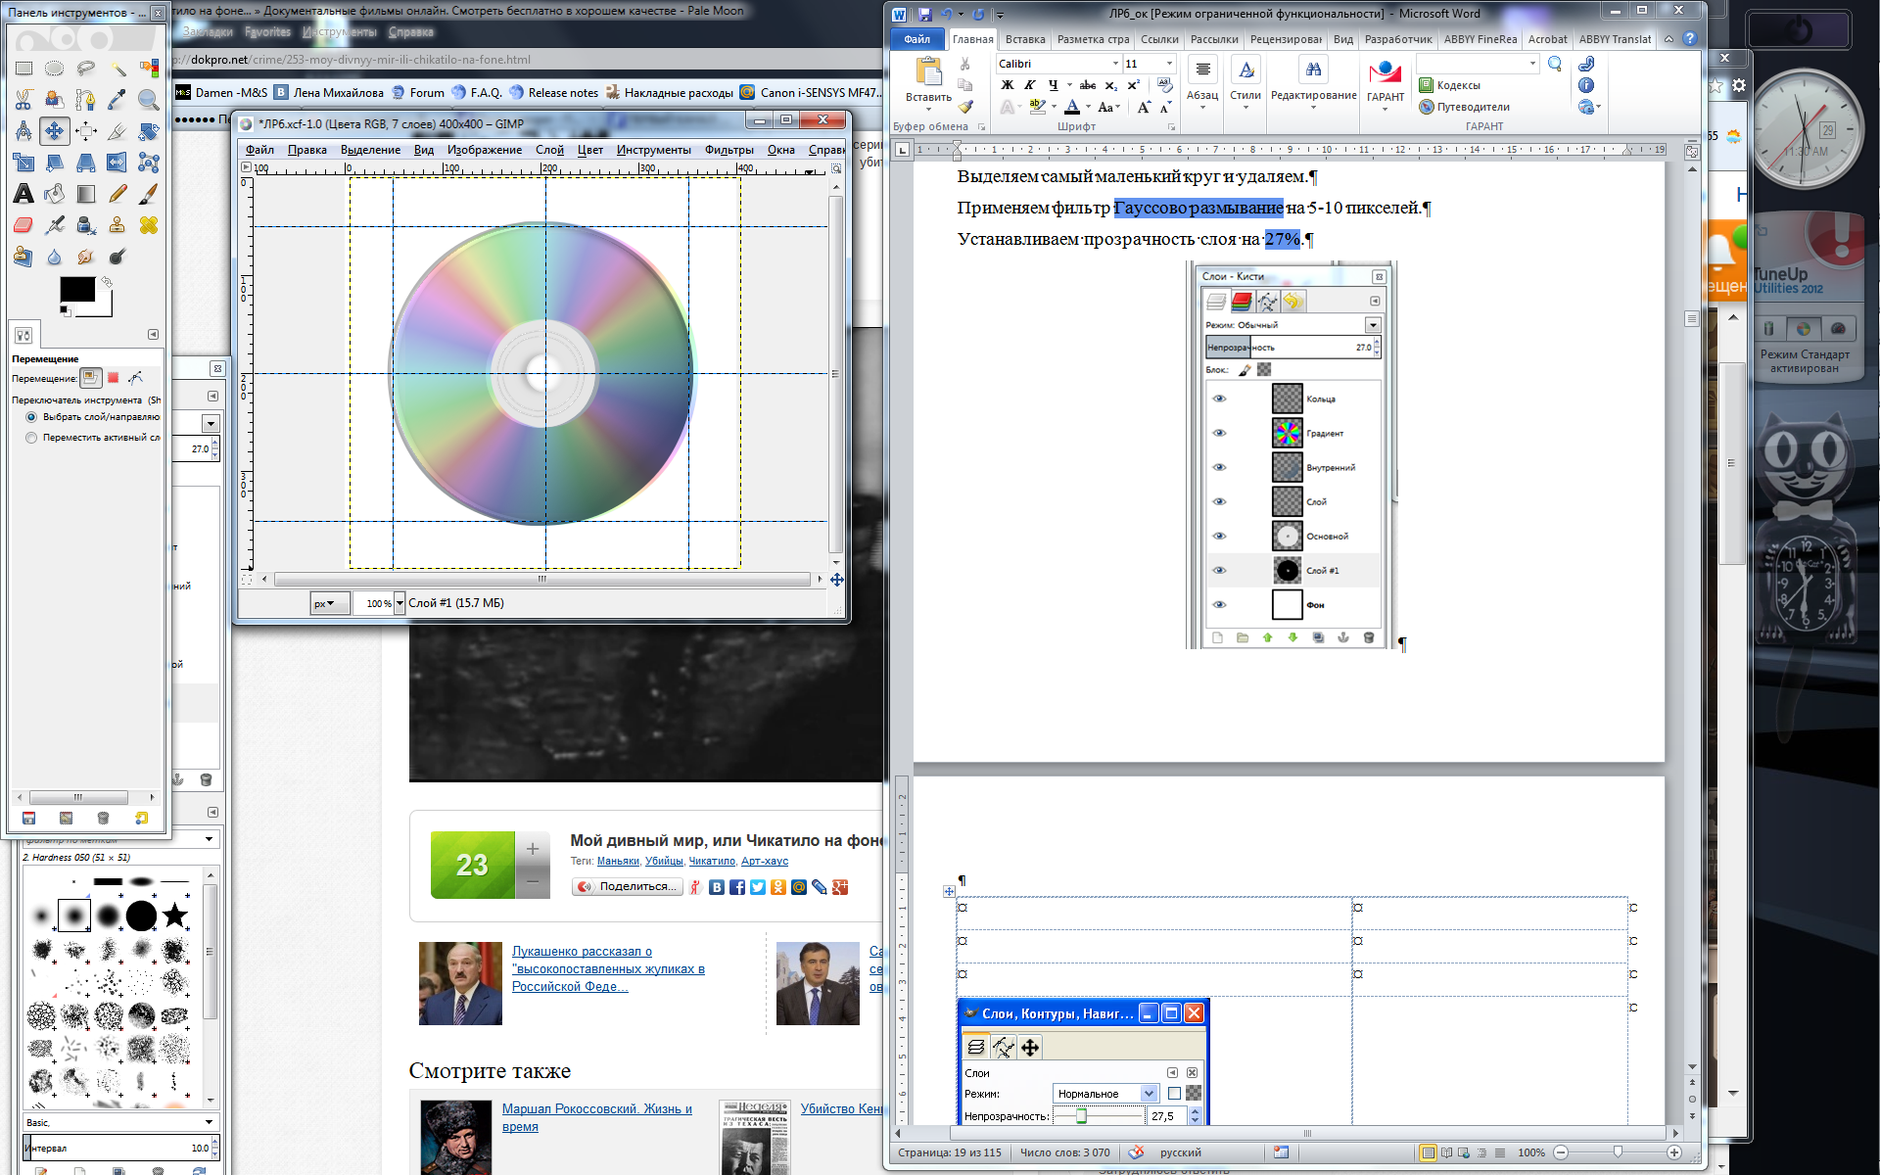
Task: Select the Flip tool in GIMP toolbox
Action: point(117,163)
